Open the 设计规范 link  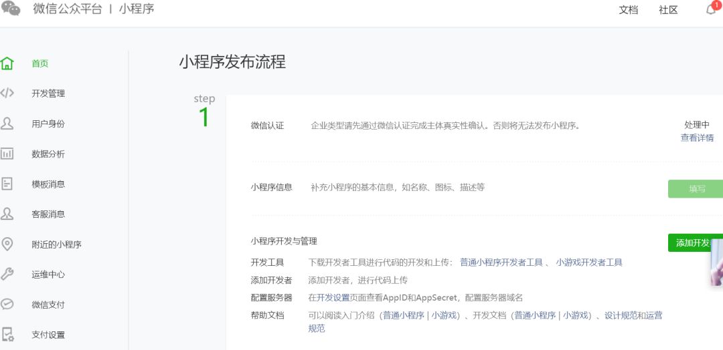621,315
